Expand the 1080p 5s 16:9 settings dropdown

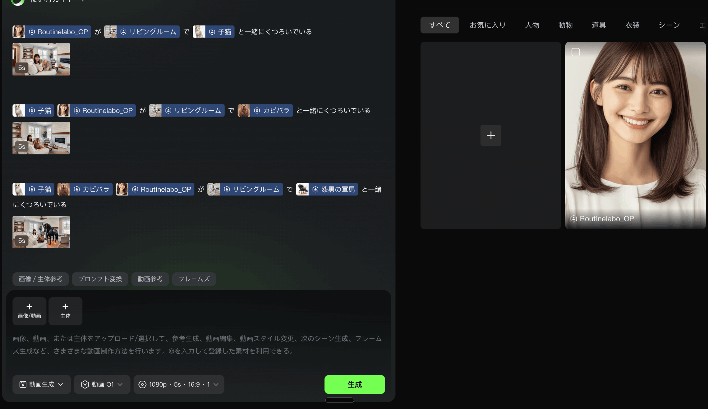(179, 384)
